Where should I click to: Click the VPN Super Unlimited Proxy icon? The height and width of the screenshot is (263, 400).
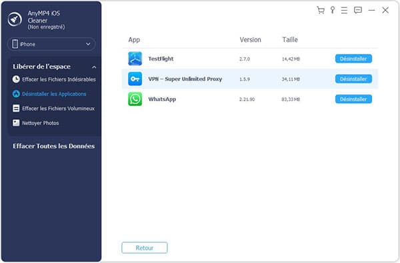(135, 79)
